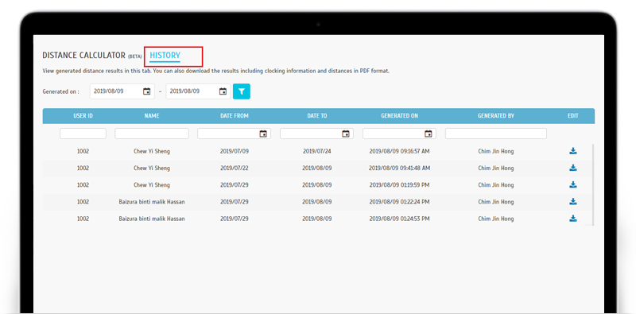636x314 pixels.
Task: Click the blue filter funnel button
Action: pos(242,91)
